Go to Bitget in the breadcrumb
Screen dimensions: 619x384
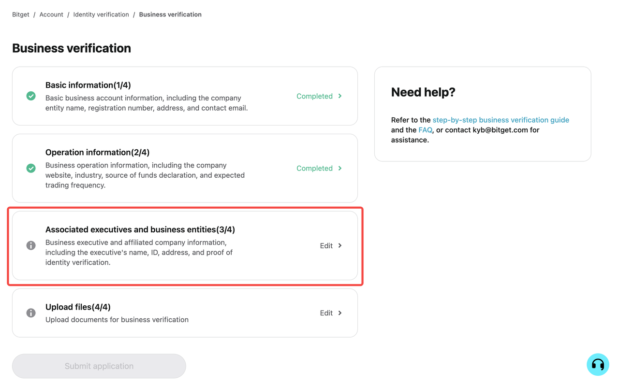tap(21, 14)
